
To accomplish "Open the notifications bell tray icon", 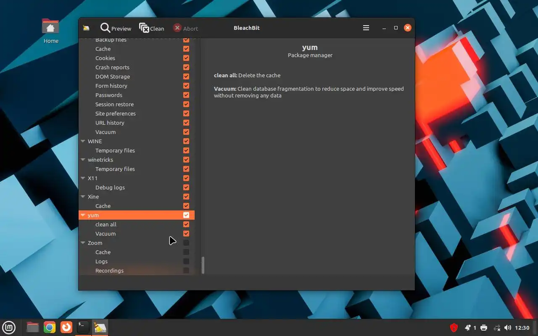I will coord(468,328).
